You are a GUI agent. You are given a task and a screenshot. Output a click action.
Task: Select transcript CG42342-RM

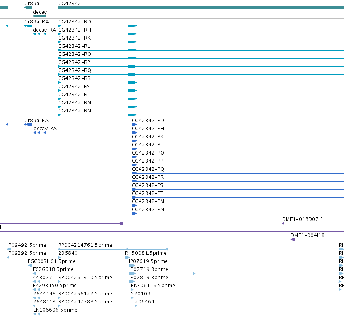pyautogui.click(x=75, y=103)
